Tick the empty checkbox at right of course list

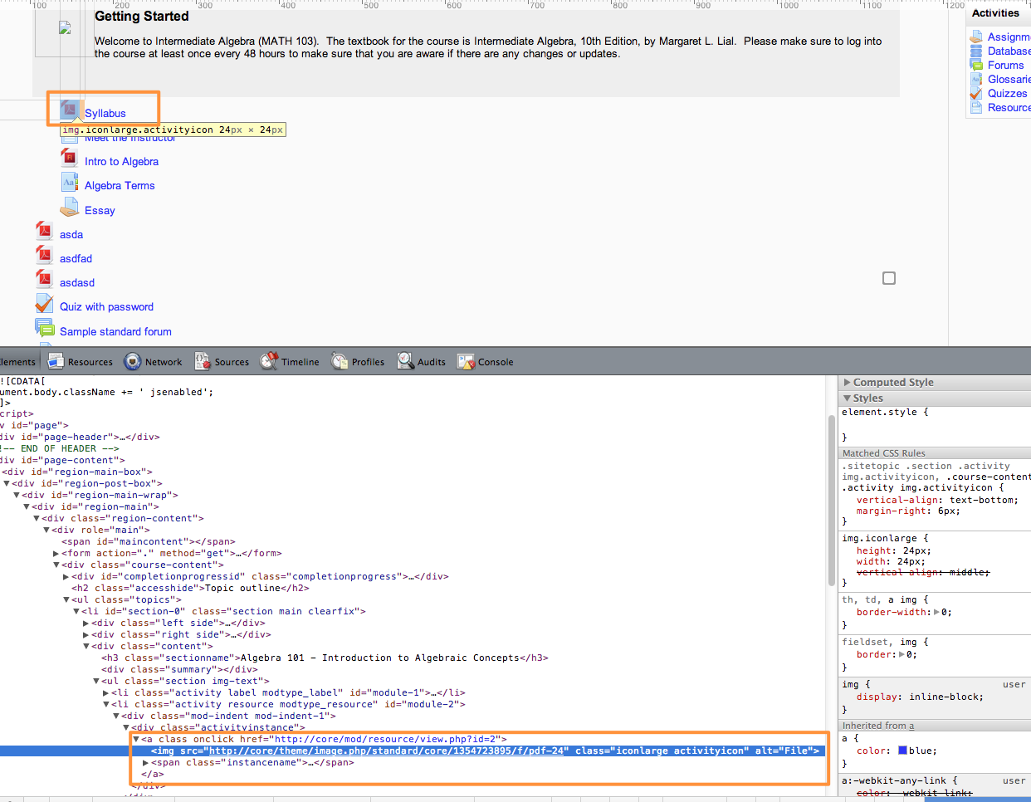click(889, 278)
